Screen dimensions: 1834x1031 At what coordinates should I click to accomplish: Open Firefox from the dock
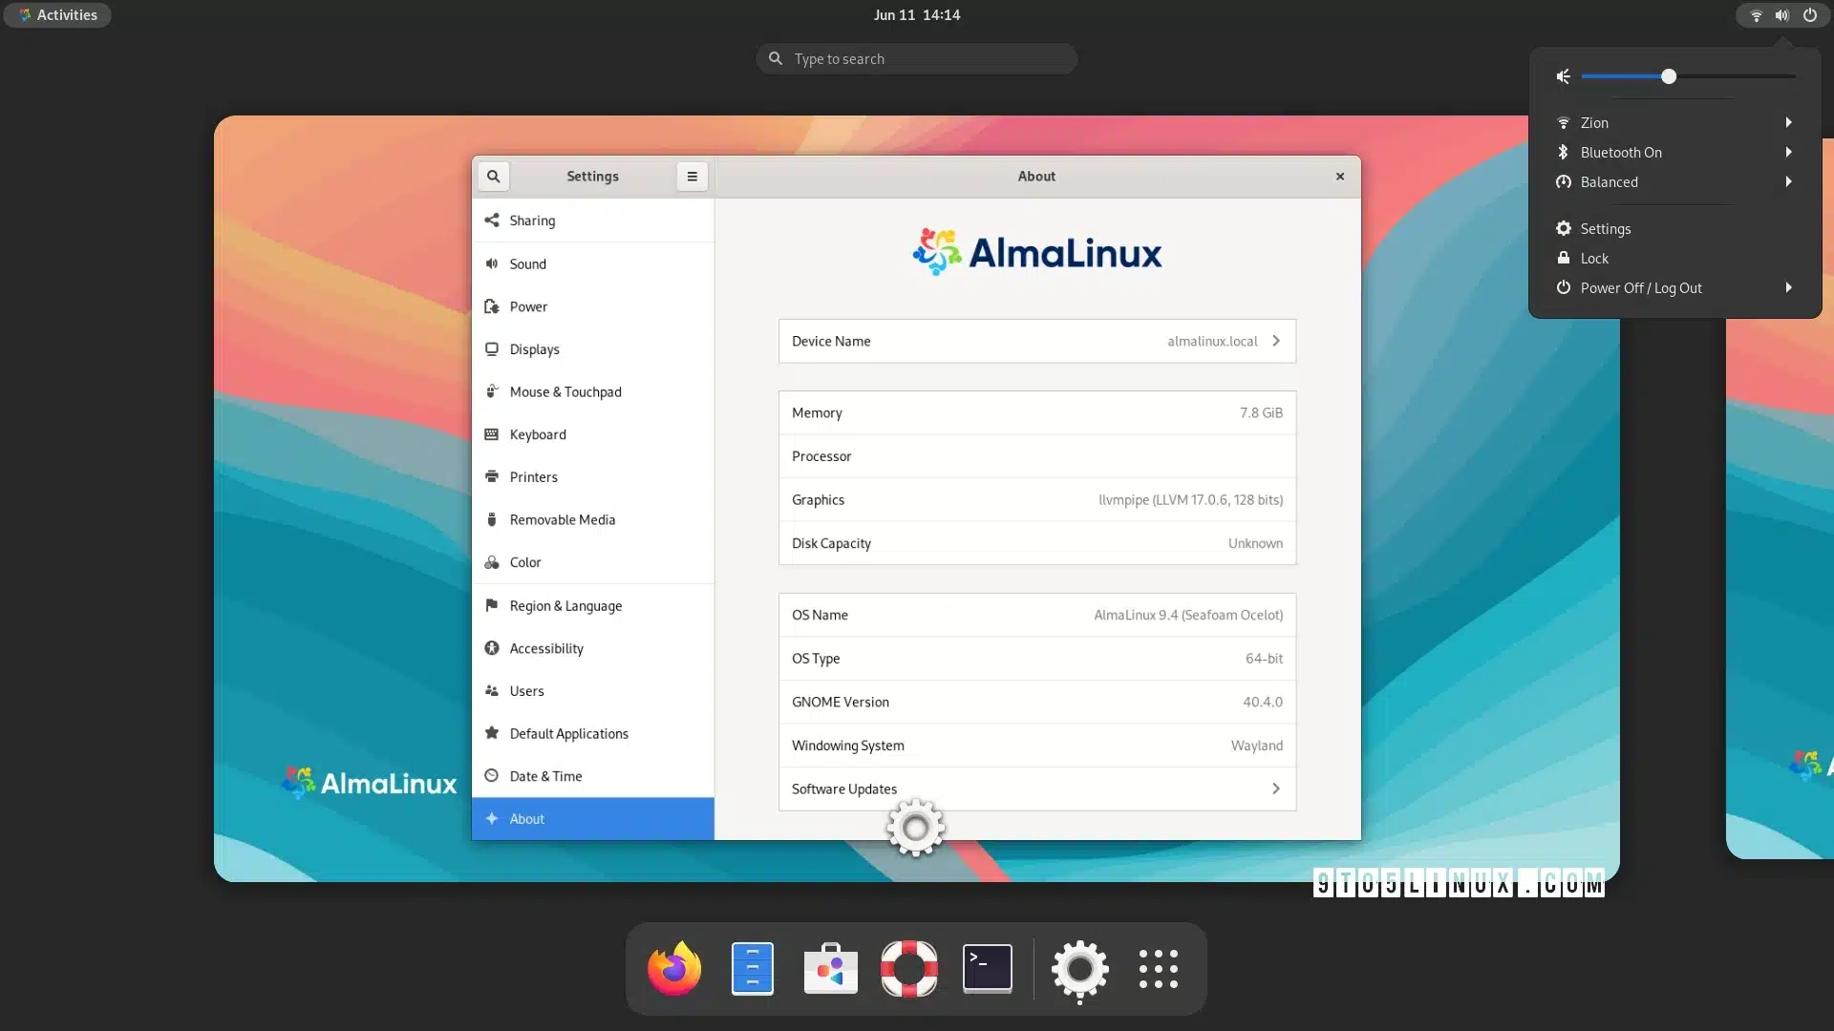(x=674, y=968)
